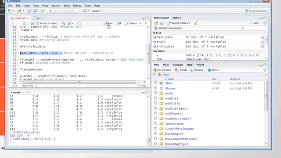This screenshot has height=158, width=281.
Task: Check the .Rhistory file checkbox
Action: [x=155, y=88]
